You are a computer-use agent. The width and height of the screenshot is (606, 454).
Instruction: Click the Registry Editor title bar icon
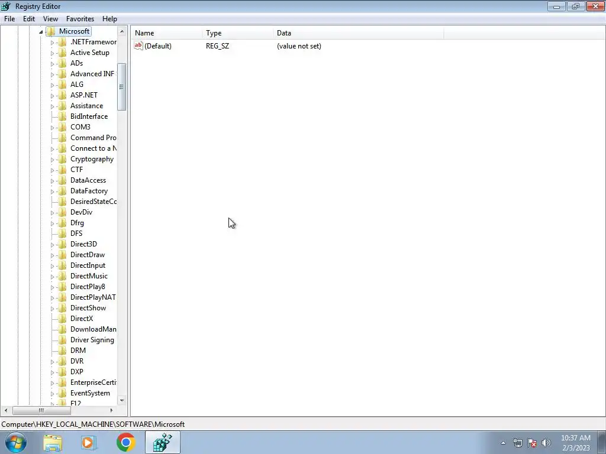pyautogui.click(x=6, y=6)
